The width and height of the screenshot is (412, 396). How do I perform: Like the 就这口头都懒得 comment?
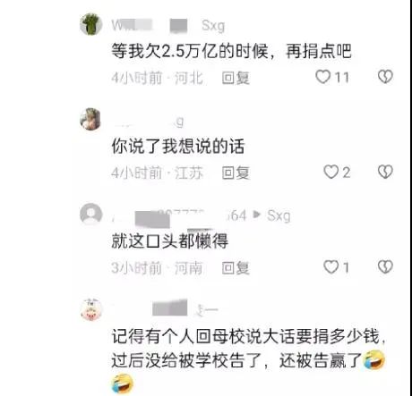click(x=331, y=266)
